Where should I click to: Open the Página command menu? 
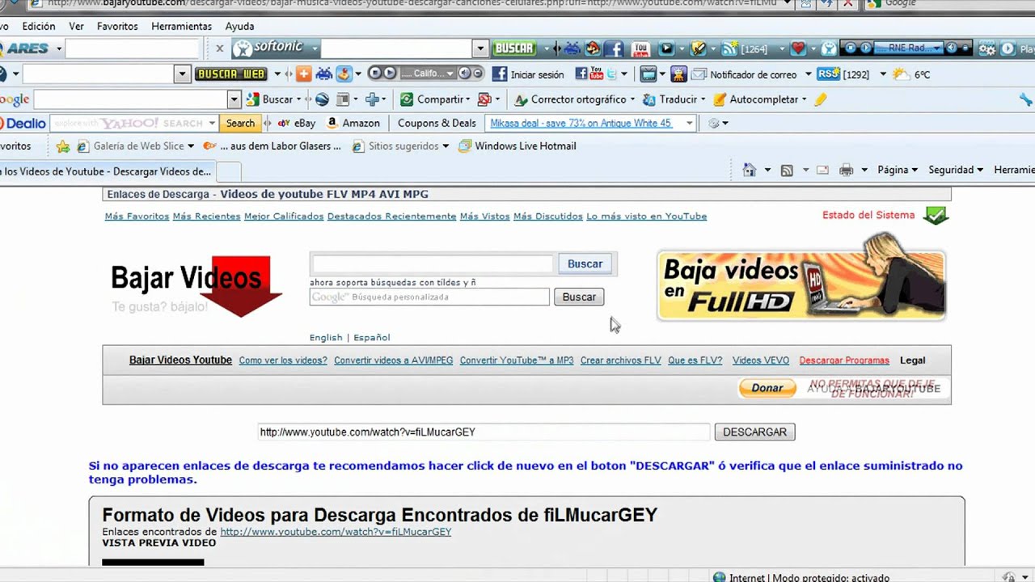click(x=898, y=170)
